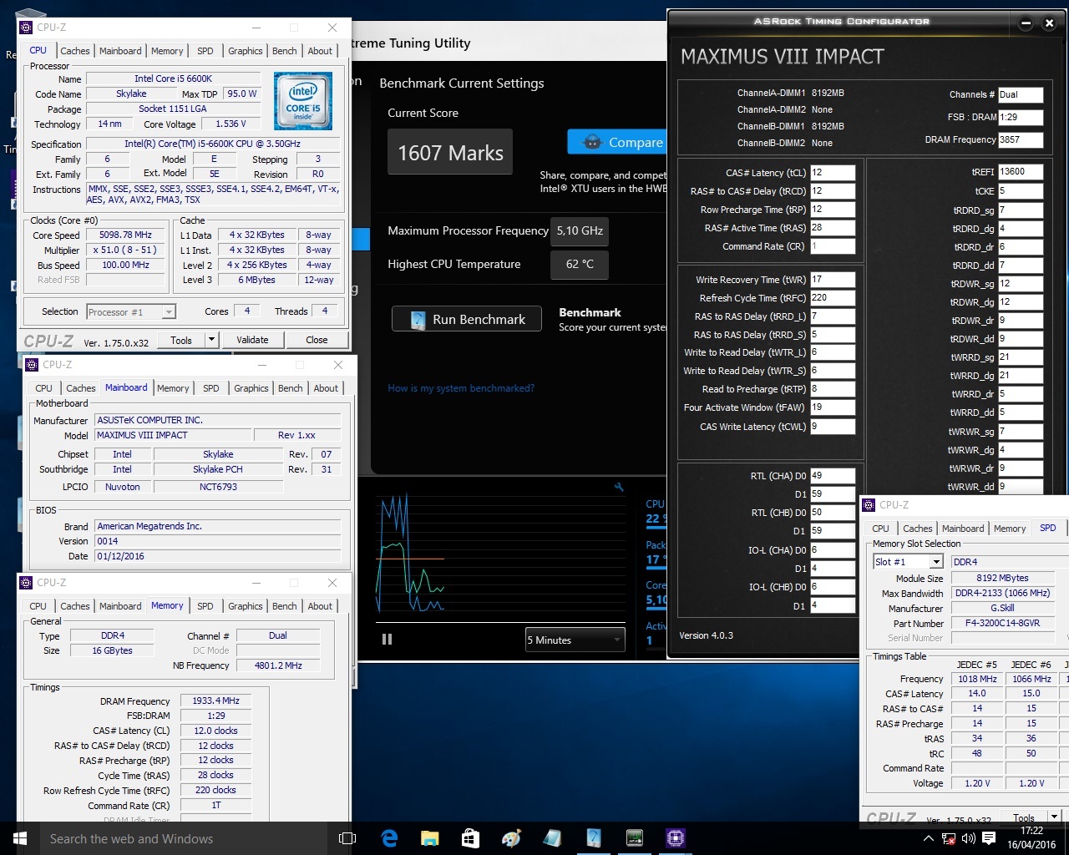The height and width of the screenshot is (855, 1069).
Task: Click the ASRock Timing Configurator taskbar icon
Action: pyautogui.click(x=635, y=838)
